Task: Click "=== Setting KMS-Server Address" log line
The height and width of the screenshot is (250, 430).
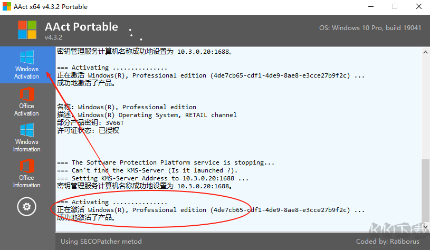Action: (153, 178)
